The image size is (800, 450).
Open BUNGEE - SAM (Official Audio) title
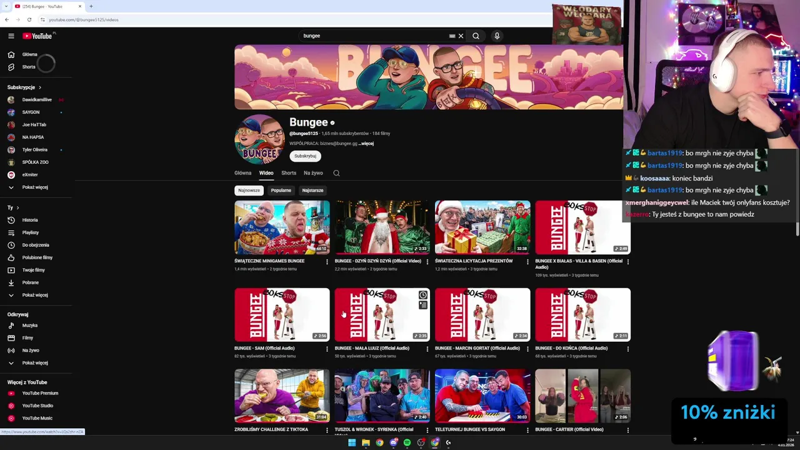264,348
